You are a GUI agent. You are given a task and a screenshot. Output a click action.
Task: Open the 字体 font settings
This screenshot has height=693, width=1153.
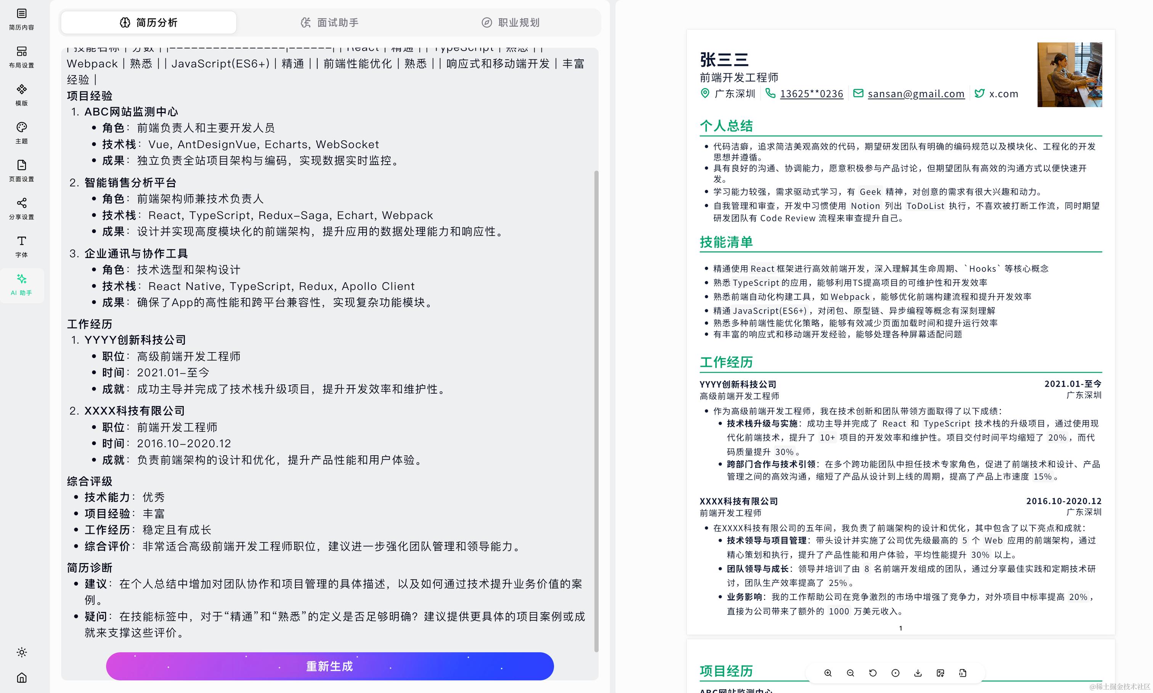(x=21, y=246)
